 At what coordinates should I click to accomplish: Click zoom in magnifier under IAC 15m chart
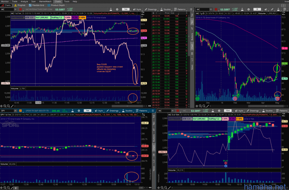(x=162, y=188)
